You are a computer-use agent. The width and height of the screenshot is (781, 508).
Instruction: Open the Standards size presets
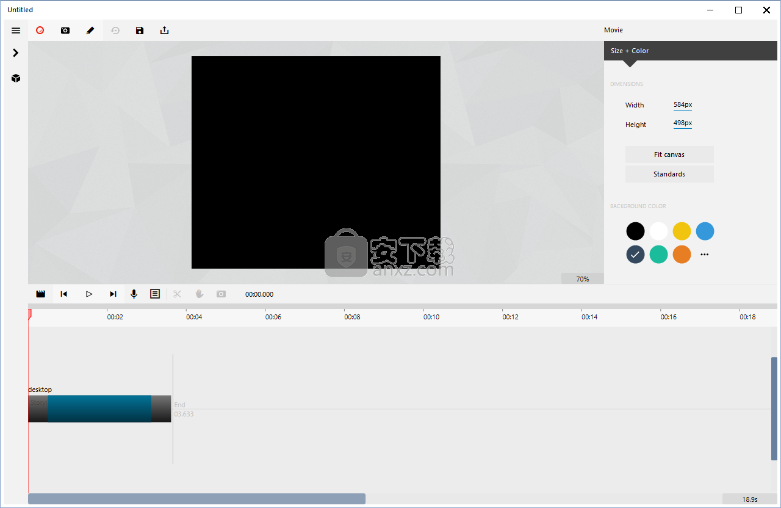point(669,174)
